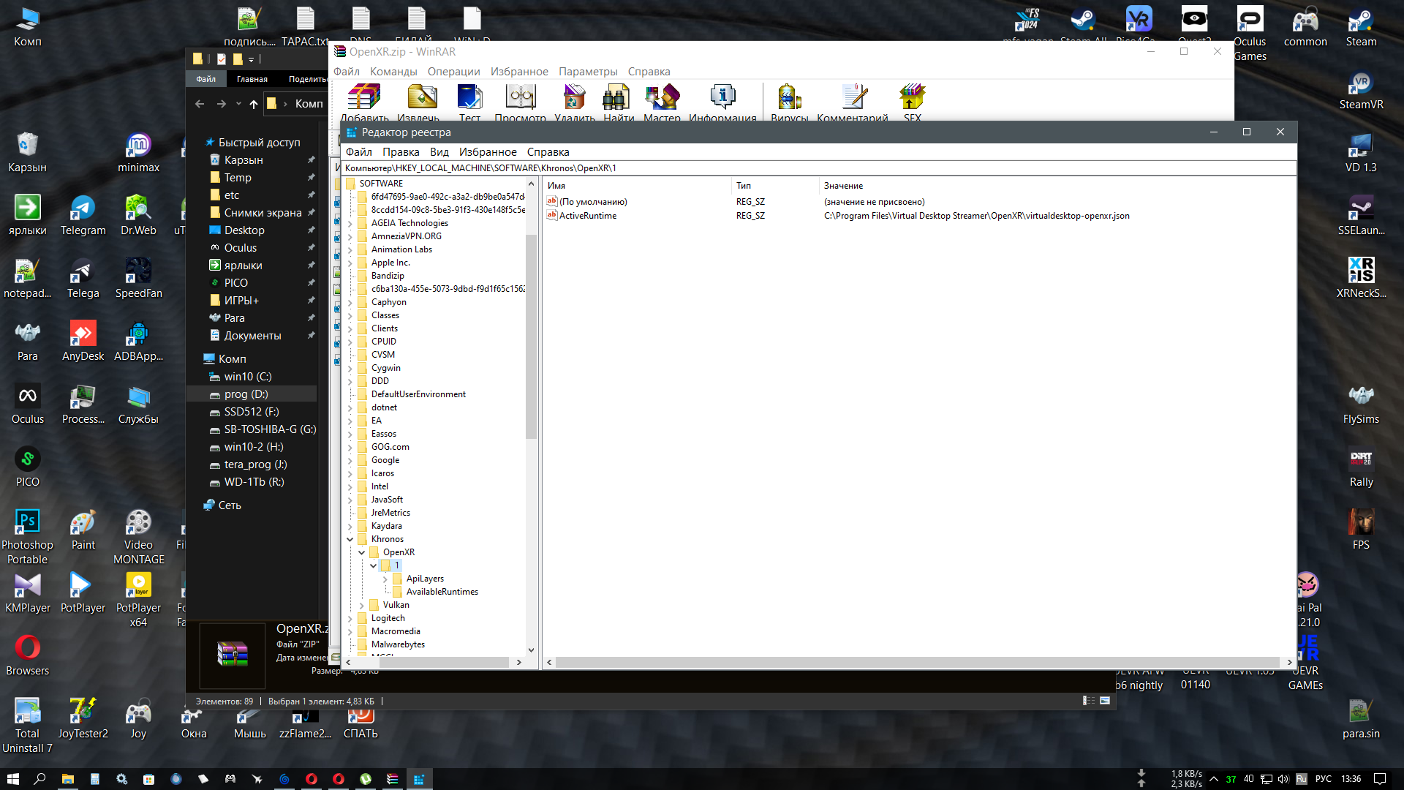This screenshot has height=790, width=1404.
Task: Open File Explorer from the taskbar
Action: [x=67, y=779]
